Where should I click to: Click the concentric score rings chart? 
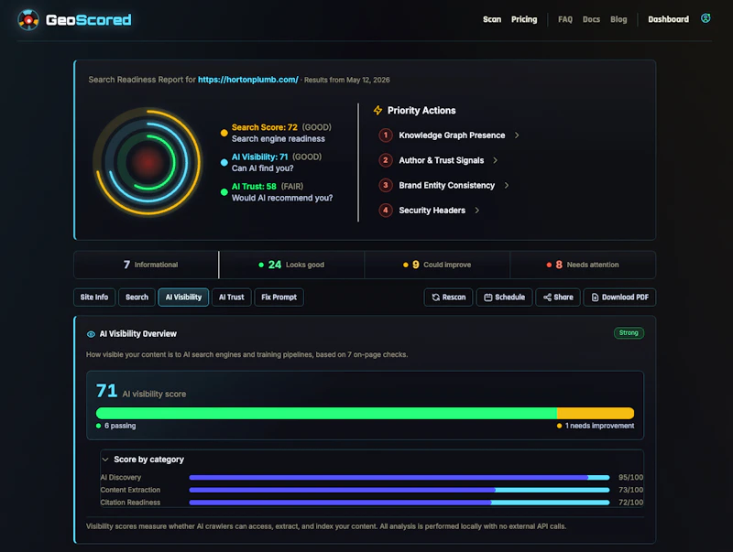(x=148, y=162)
